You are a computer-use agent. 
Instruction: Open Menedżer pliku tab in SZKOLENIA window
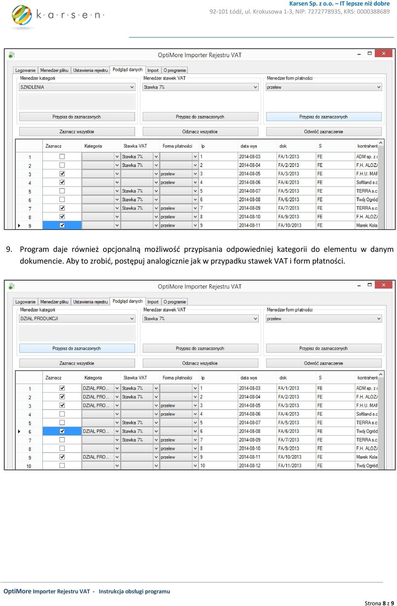(54, 70)
